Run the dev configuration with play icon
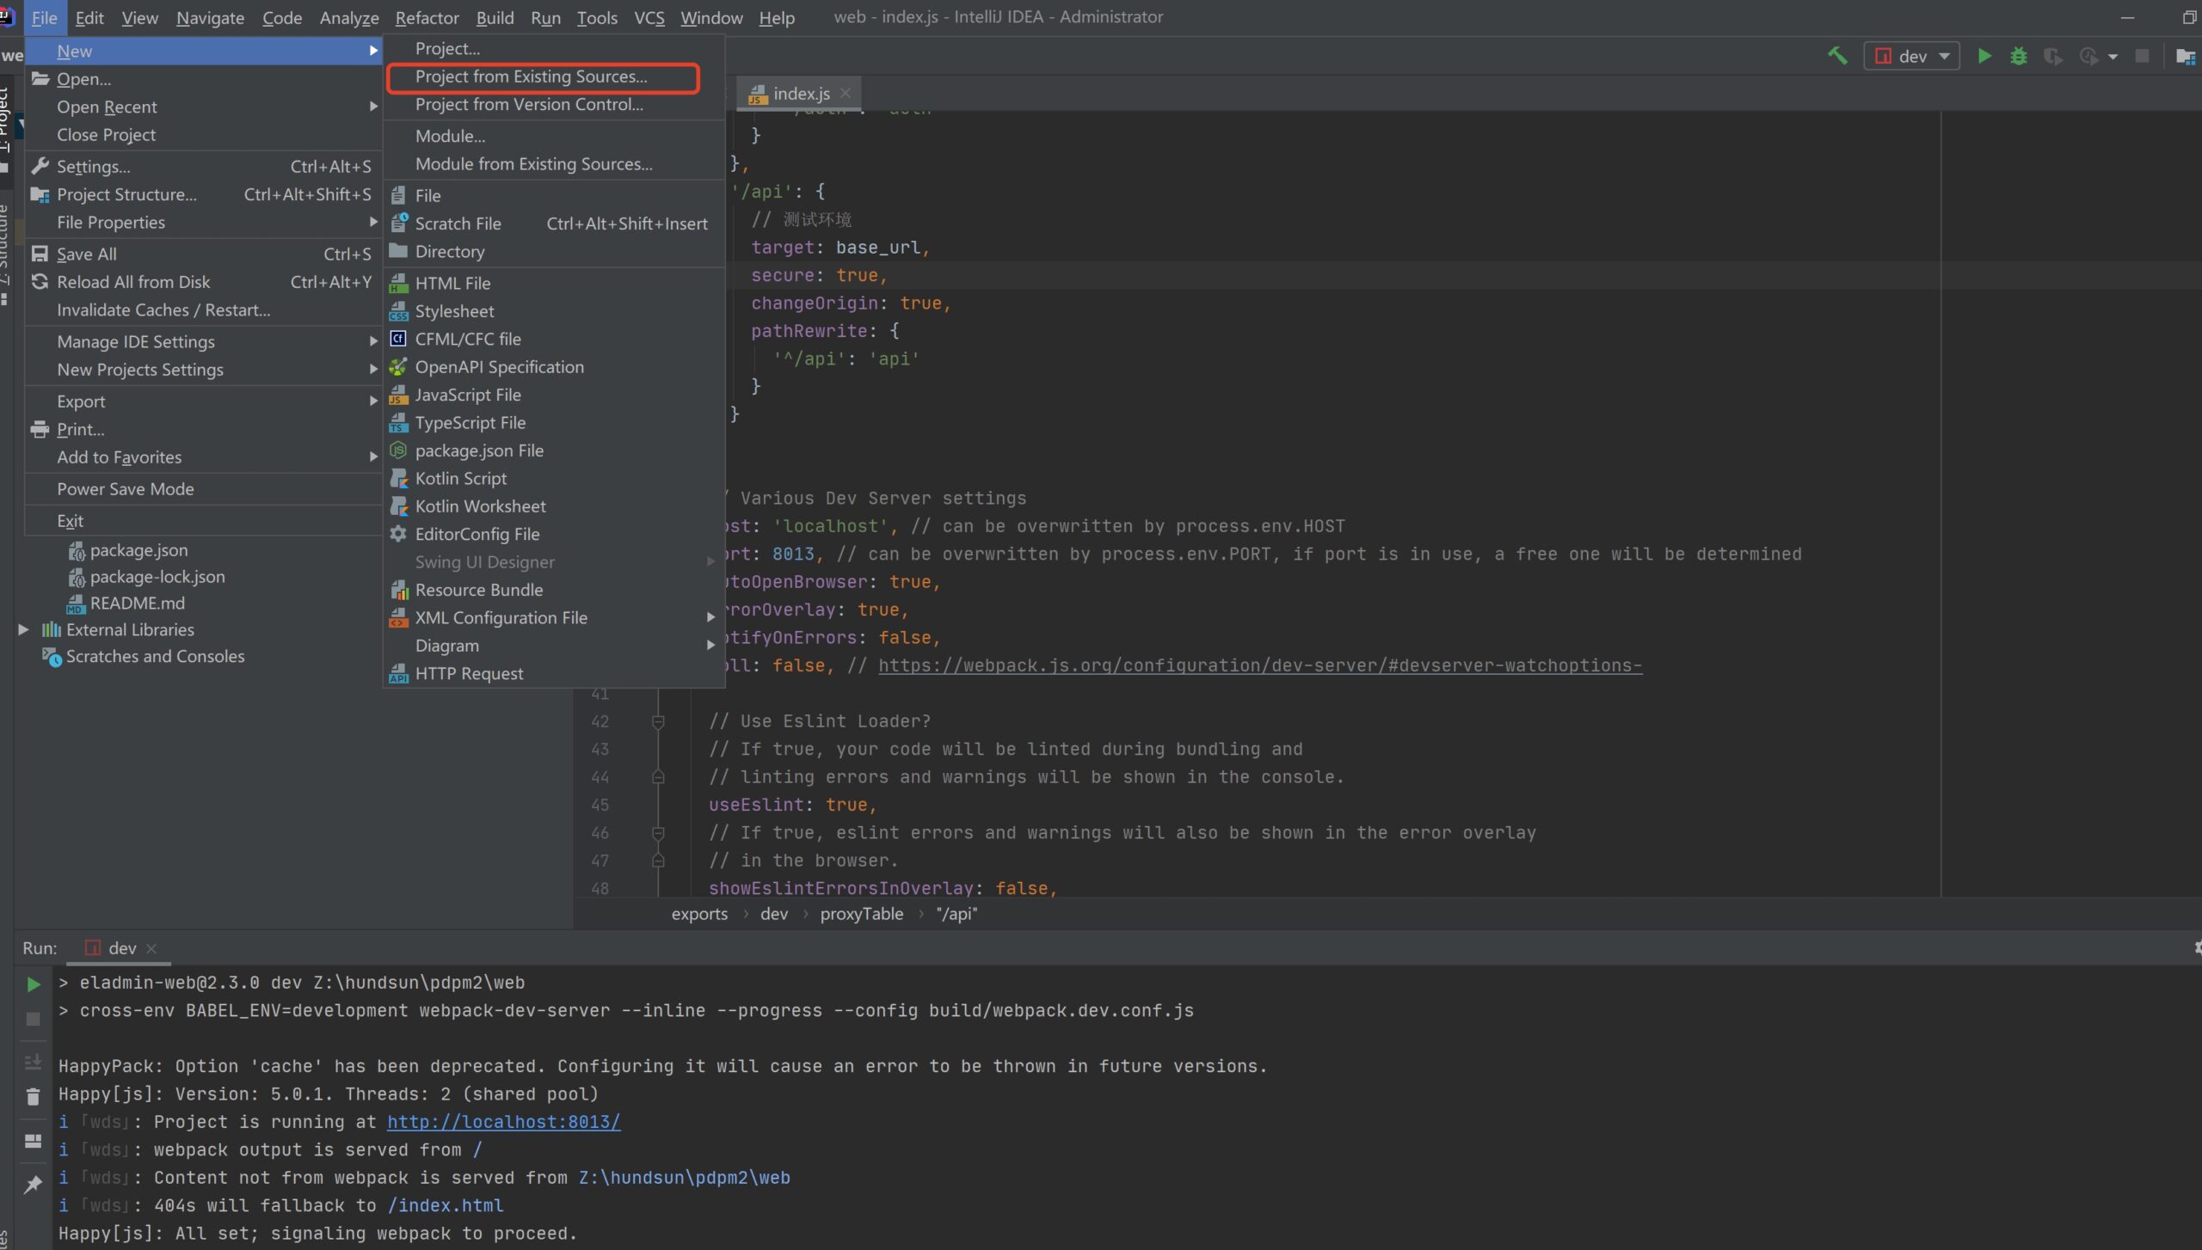Image resolution: width=2202 pixels, height=1250 pixels. pos(1984,56)
